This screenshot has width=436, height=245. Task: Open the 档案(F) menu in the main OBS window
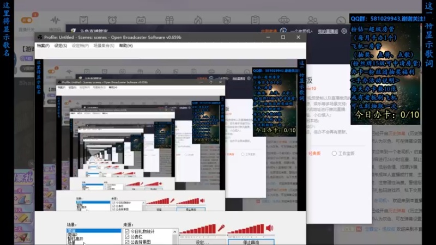pos(43,46)
